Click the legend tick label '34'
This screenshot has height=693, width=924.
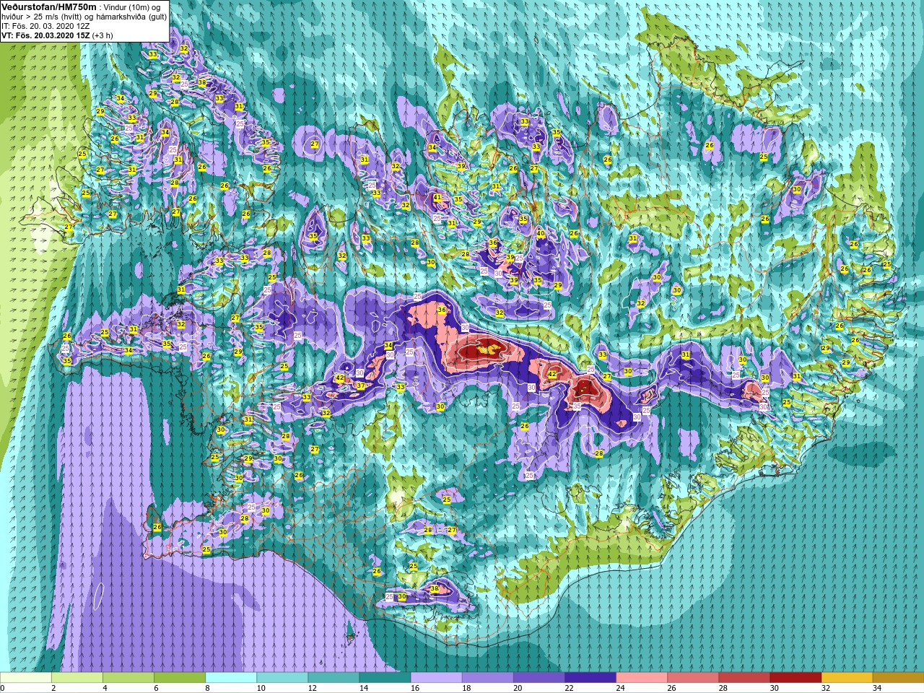click(876, 688)
